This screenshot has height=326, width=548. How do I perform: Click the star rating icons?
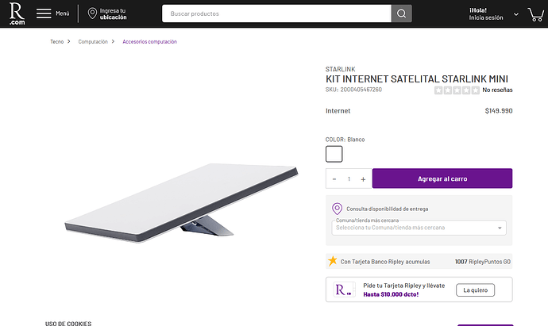(x=457, y=90)
